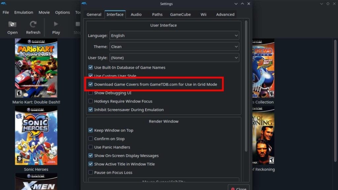
Task: Switch to the Audio tab
Action: tap(136, 15)
